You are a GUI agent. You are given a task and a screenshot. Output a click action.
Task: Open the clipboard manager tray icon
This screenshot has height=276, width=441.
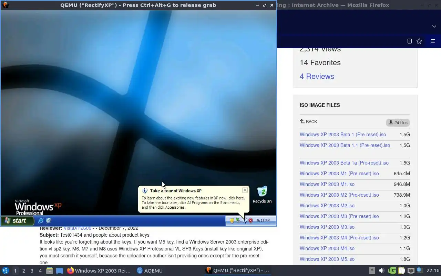[401, 271]
